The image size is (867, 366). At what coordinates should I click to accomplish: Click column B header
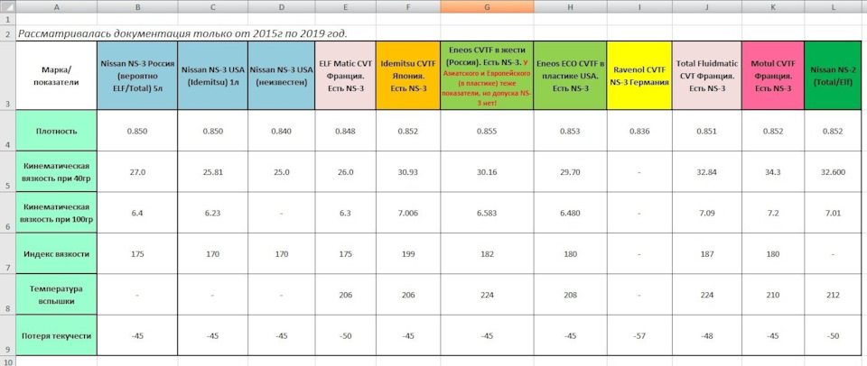(x=137, y=6)
